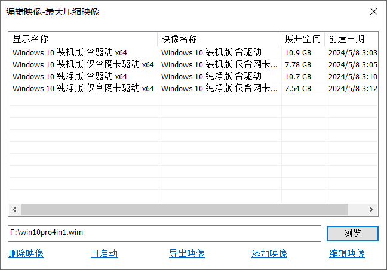Screen dimensions: 387x270
Task: Click the F:\win10pro4in1.wim path field
Action: pyautogui.click(x=164, y=233)
